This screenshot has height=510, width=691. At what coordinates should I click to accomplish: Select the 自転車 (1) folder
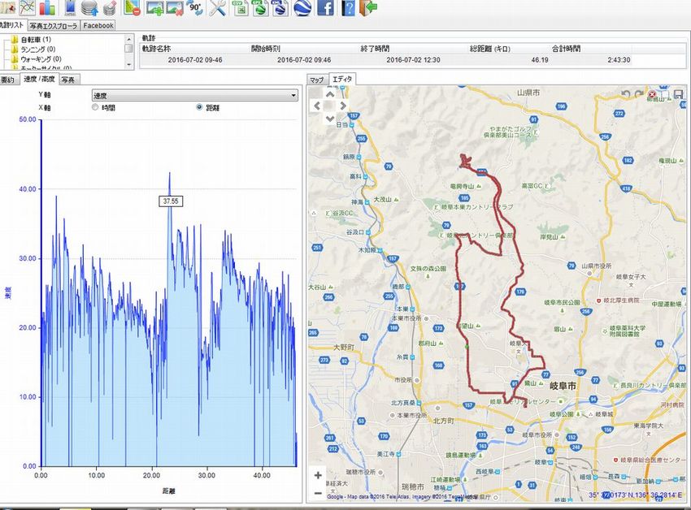(x=36, y=40)
